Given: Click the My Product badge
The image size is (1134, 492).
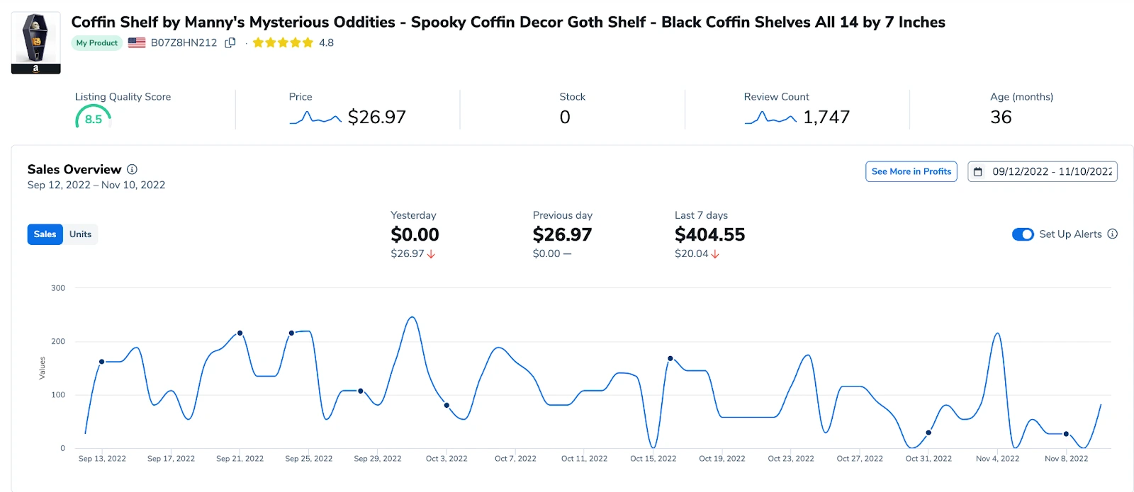Looking at the screenshot, I should click(x=97, y=43).
